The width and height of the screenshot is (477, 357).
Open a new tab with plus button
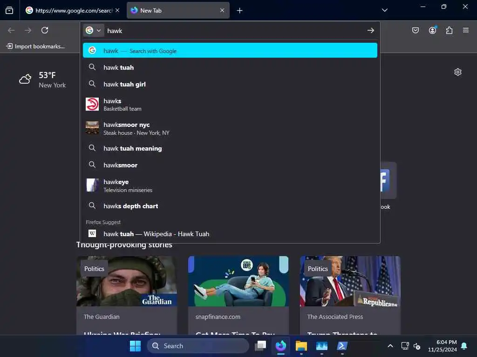click(x=240, y=11)
